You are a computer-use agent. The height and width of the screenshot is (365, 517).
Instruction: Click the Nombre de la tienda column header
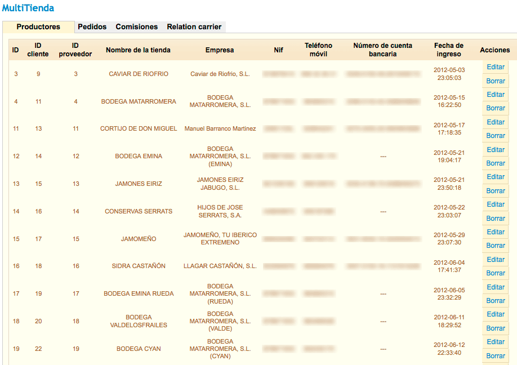[138, 50]
